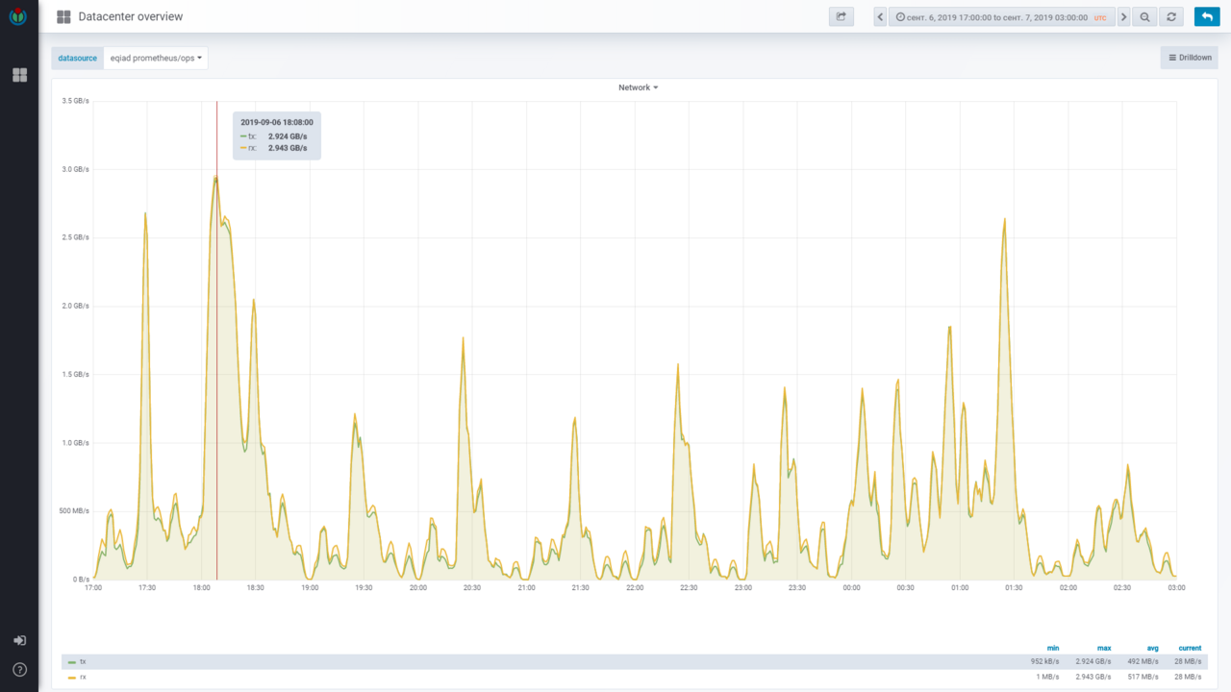Sort legend by max column
This screenshot has height=692, width=1231.
(x=1104, y=648)
